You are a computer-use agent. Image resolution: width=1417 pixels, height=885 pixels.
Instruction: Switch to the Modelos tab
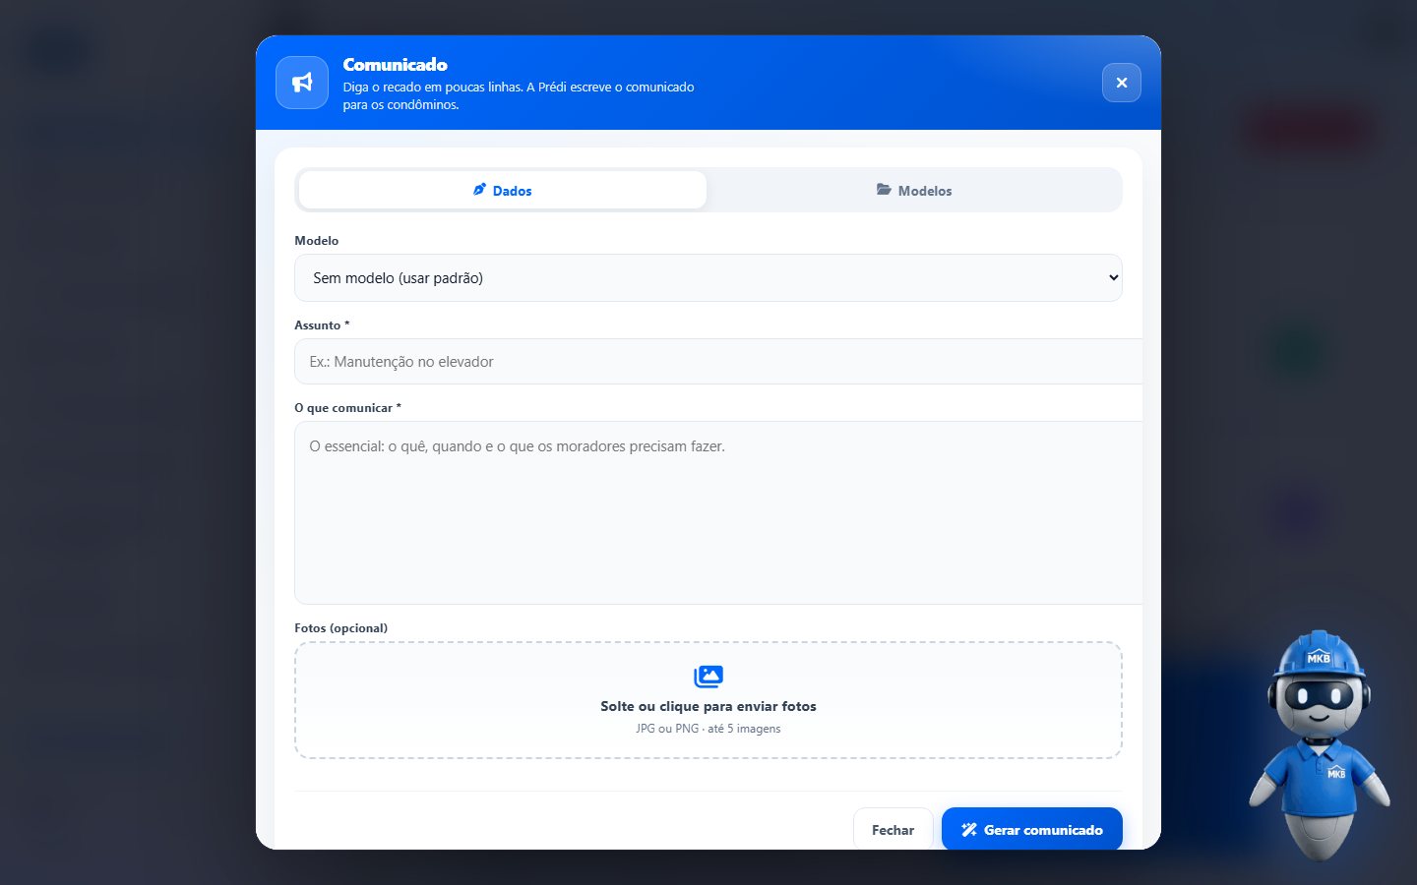914,190
